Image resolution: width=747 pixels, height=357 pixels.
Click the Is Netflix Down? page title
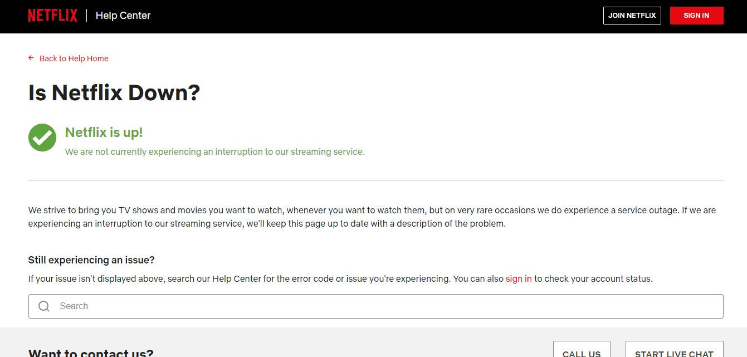pos(114,92)
